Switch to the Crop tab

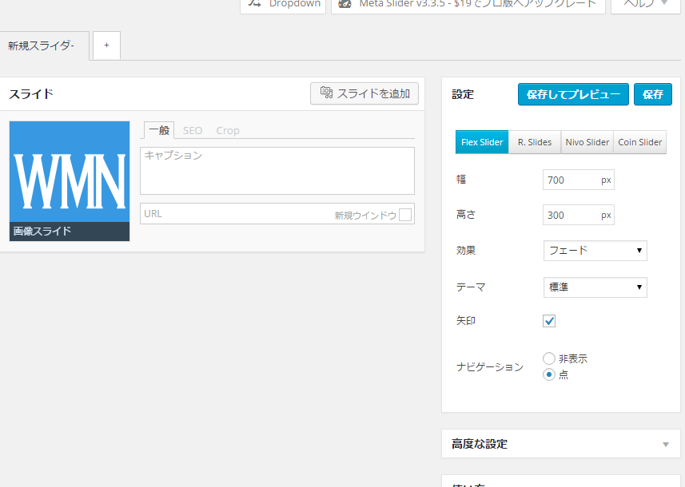[228, 130]
